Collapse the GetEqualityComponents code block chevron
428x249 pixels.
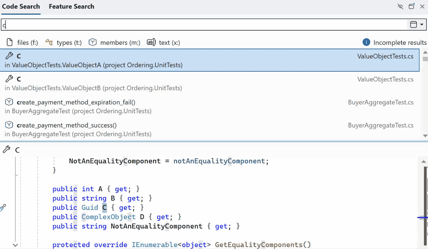15,245
